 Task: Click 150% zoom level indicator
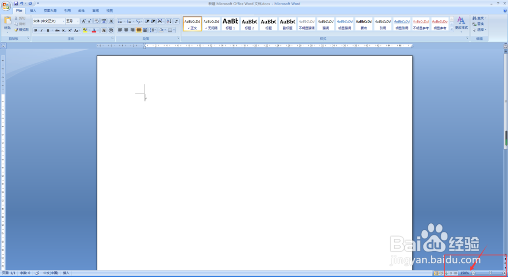[465, 273]
